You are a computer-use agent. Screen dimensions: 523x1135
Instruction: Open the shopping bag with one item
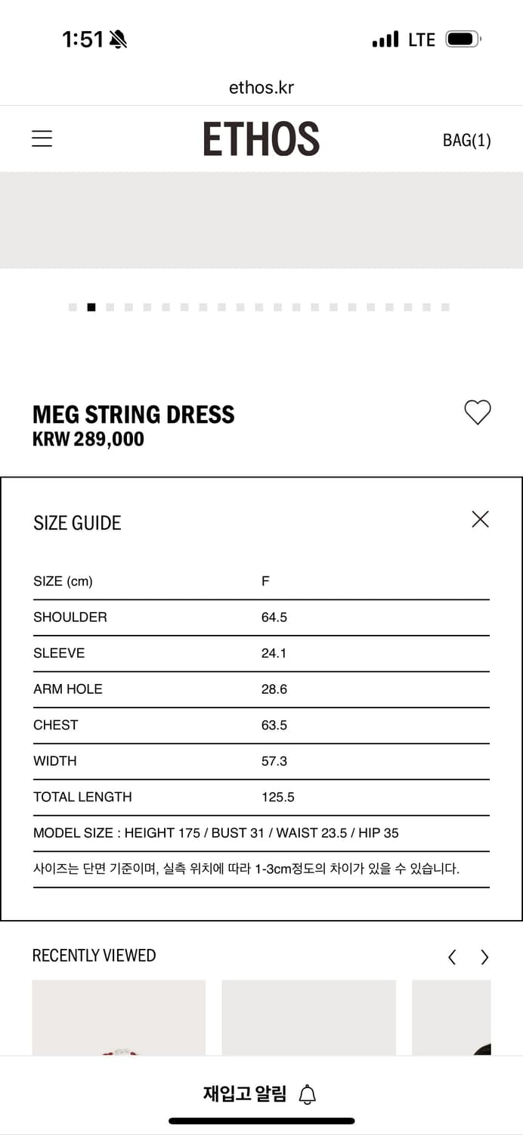coord(466,140)
